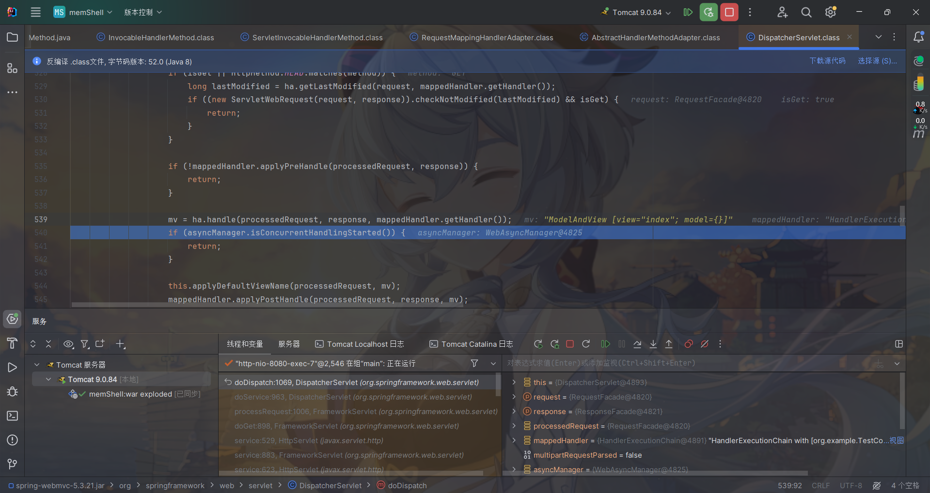The height and width of the screenshot is (493, 930).
Task: Open the 服务器 debugger tab
Action: (x=289, y=344)
